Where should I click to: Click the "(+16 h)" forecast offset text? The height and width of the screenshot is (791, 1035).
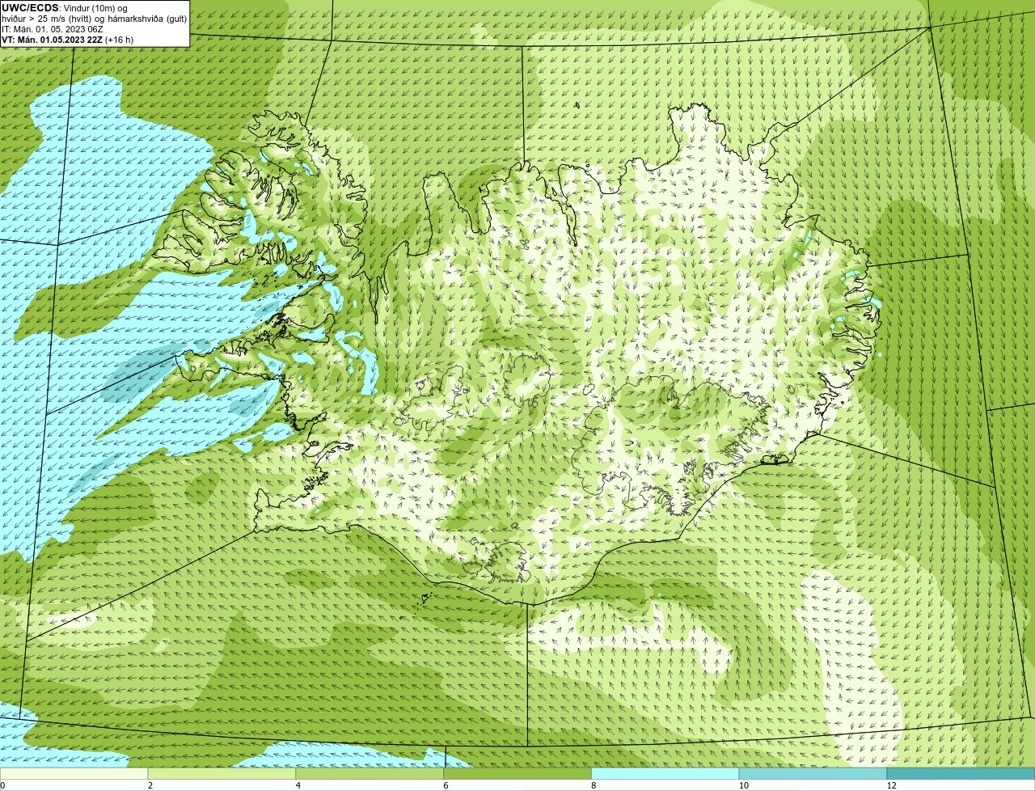coord(119,40)
